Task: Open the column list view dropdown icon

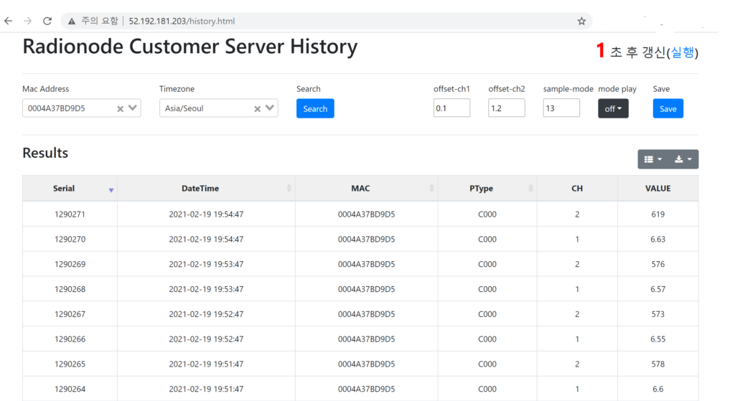Action: 653,159
